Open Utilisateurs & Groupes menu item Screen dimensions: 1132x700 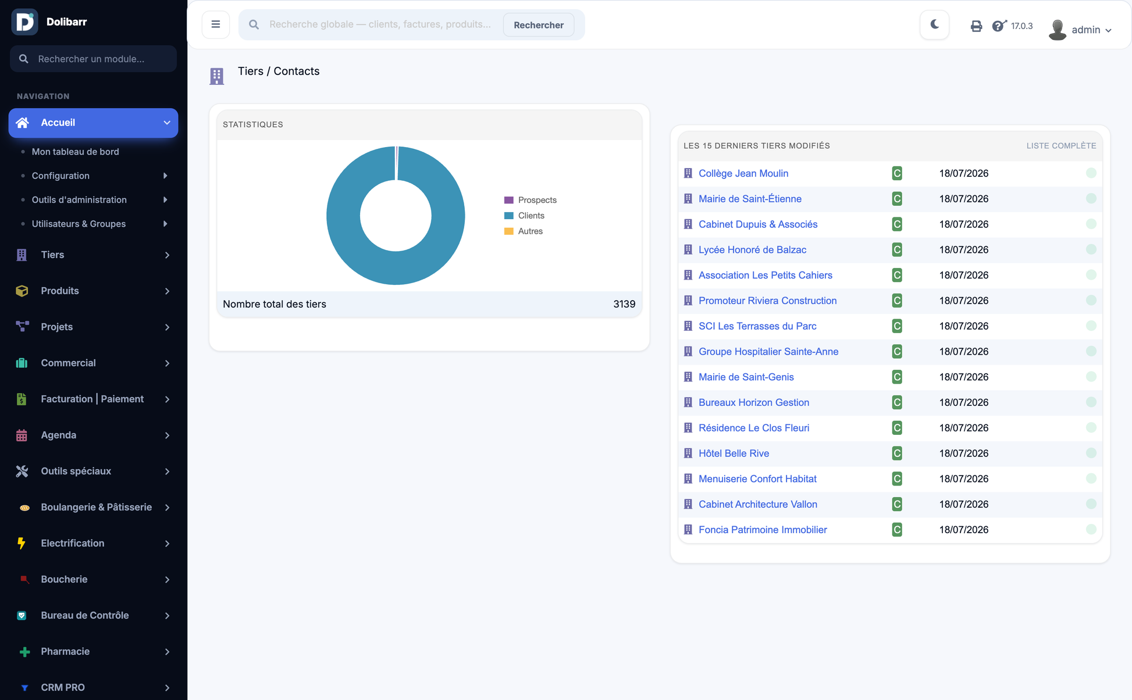(x=79, y=224)
